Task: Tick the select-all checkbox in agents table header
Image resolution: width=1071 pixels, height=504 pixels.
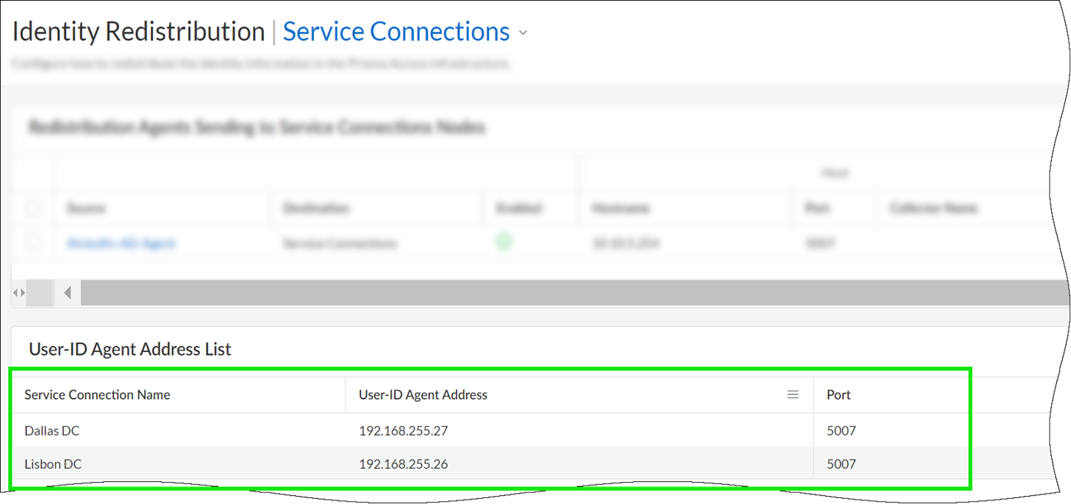Action: pyautogui.click(x=32, y=208)
